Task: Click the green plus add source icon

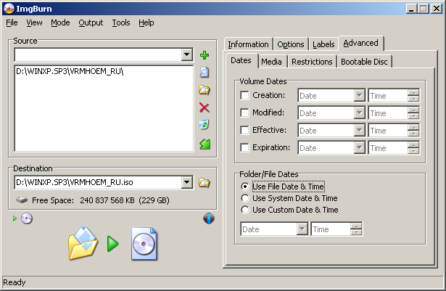Action: coord(205,55)
